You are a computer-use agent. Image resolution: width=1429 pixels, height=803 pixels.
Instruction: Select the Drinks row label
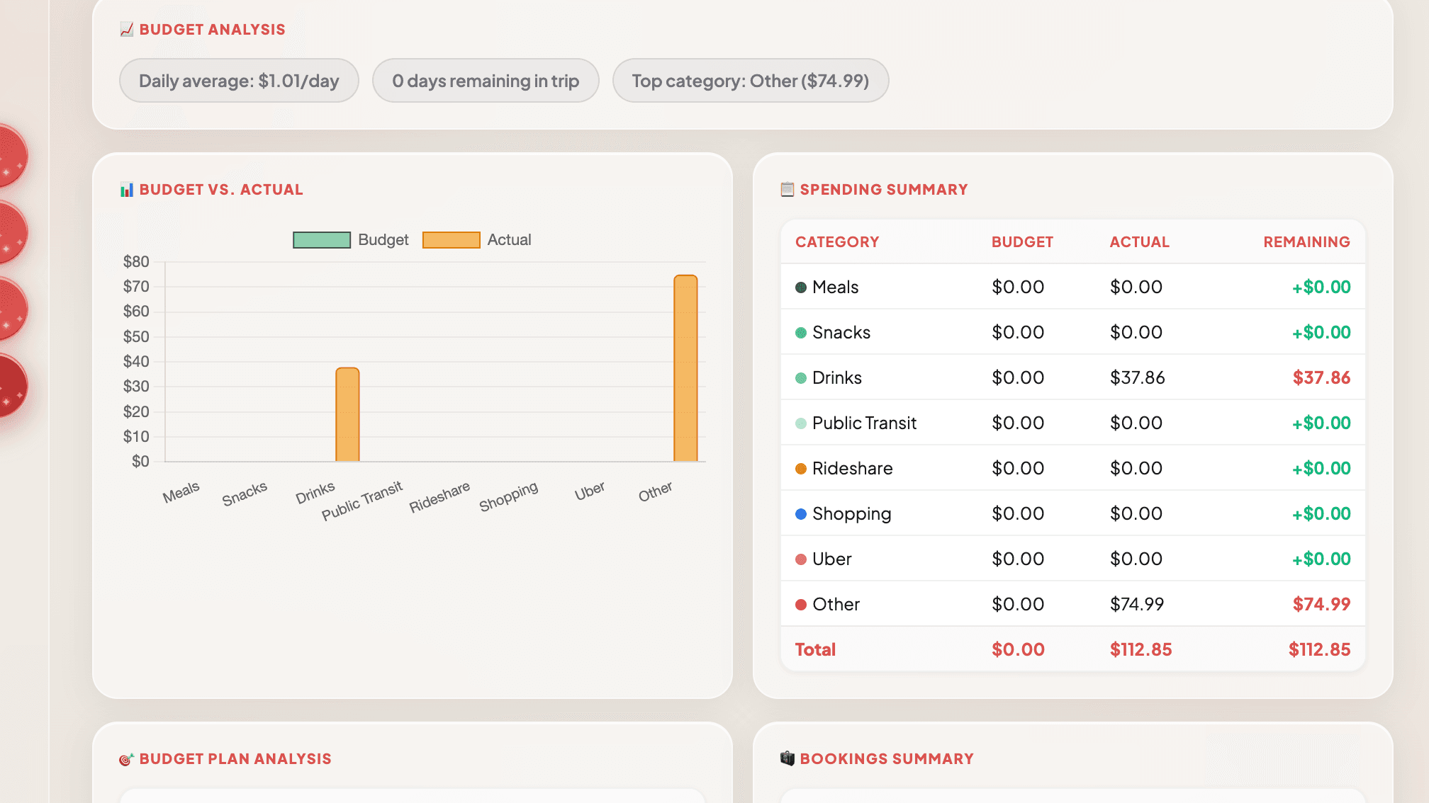[837, 378]
